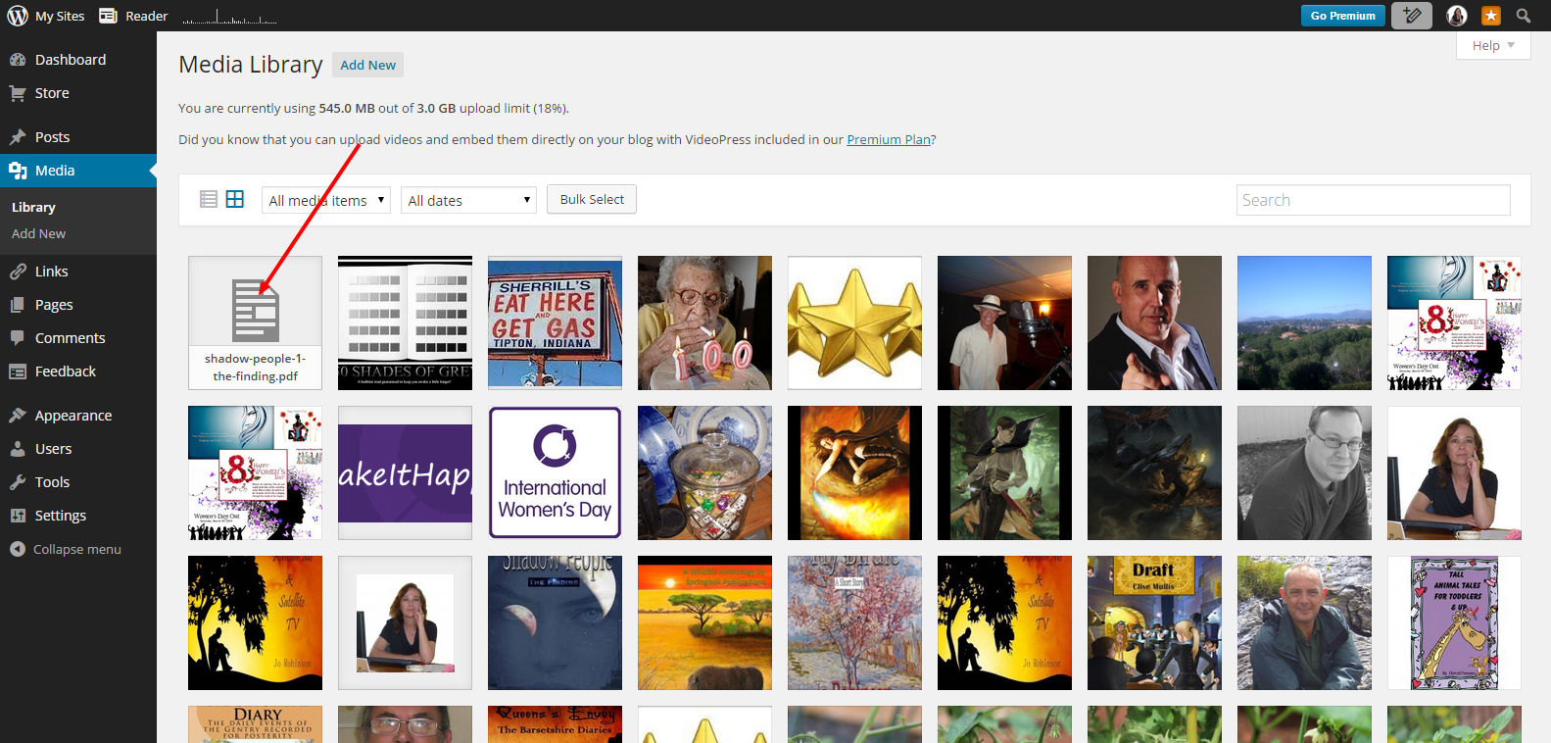Open My Sites WordPress logo menu
1551x743 pixels.
(x=46, y=16)
